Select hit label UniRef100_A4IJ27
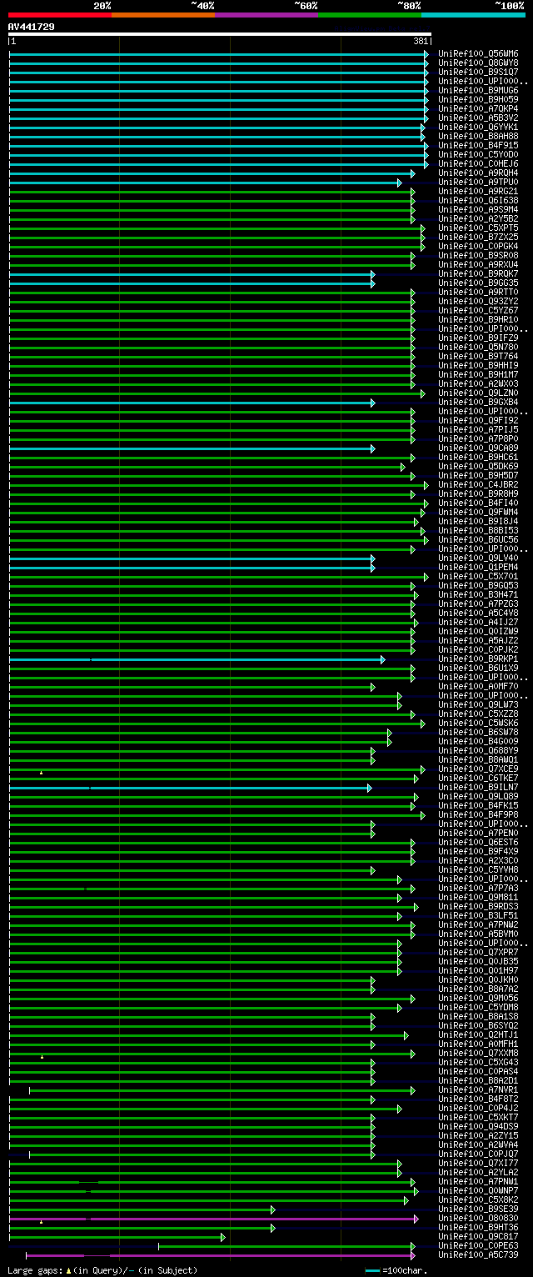Viewport: 533px width, 1277px height. [x=478, y=623]
